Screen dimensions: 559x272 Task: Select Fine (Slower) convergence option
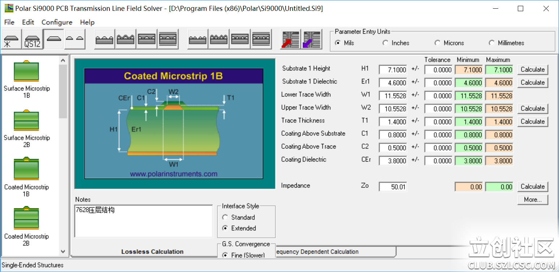click(244, 255)
